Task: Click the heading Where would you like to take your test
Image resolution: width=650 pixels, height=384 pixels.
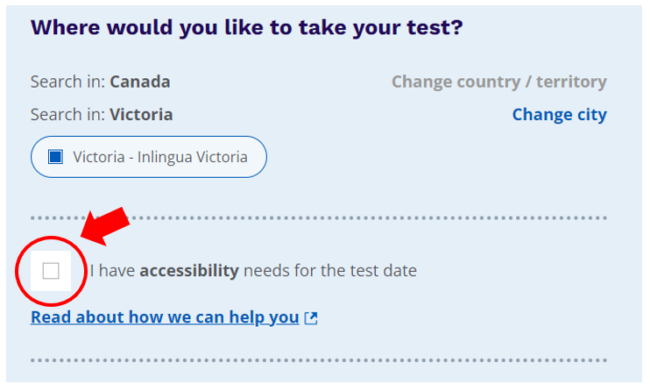Action: point(246,28)
